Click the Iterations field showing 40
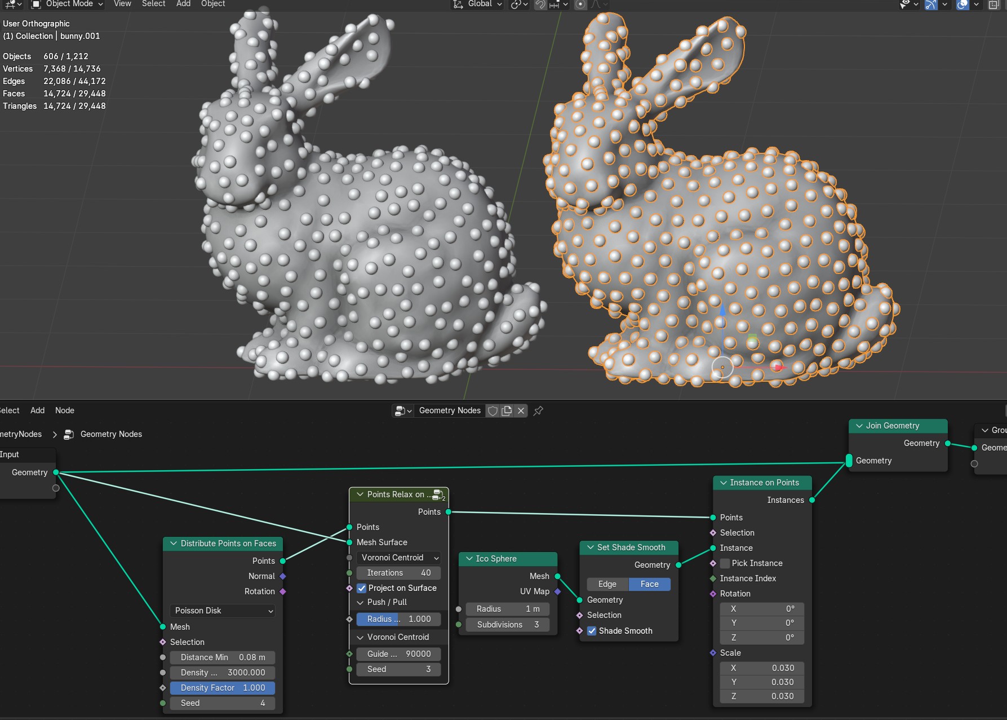The width and height of the screenshot is (1007, 720). (399, 573)
